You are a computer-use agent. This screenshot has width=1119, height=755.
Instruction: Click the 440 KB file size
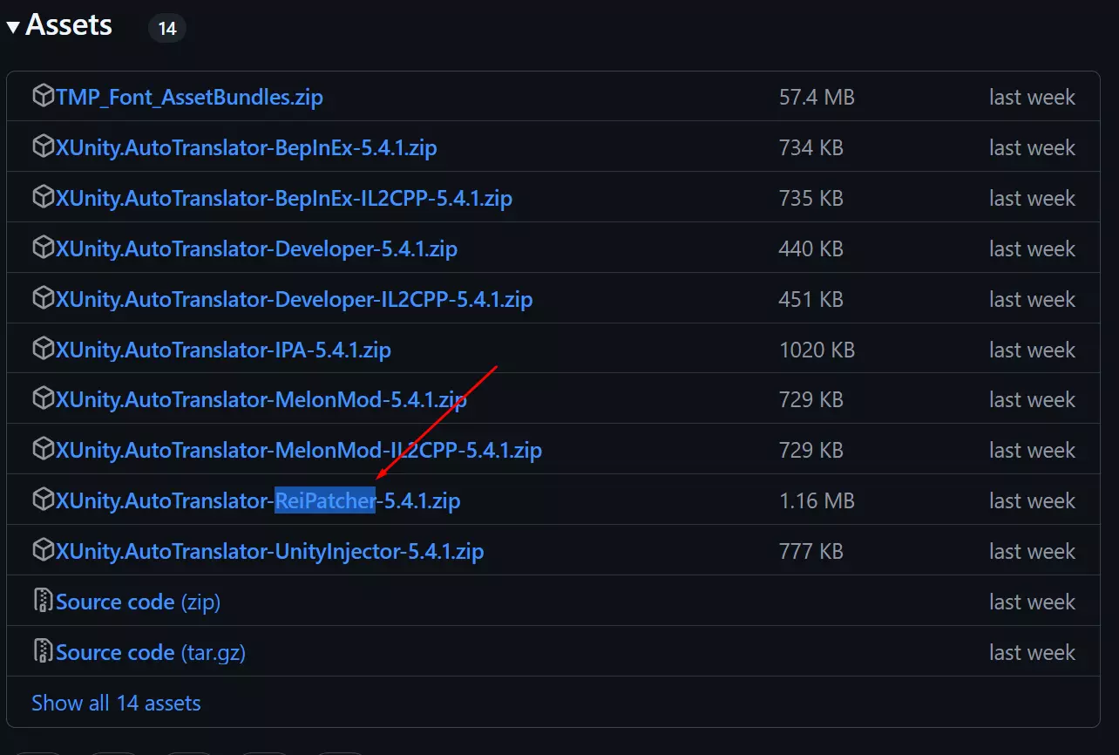(x=811, y=248)
